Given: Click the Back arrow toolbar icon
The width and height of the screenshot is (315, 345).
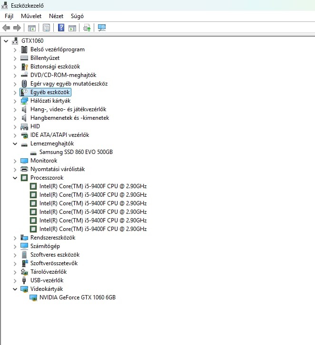Looking at the screenshot, I should point(6,28).
